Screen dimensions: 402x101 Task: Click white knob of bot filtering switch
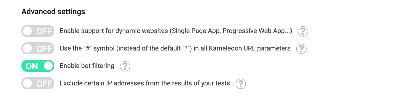click(x=48, y=66)
